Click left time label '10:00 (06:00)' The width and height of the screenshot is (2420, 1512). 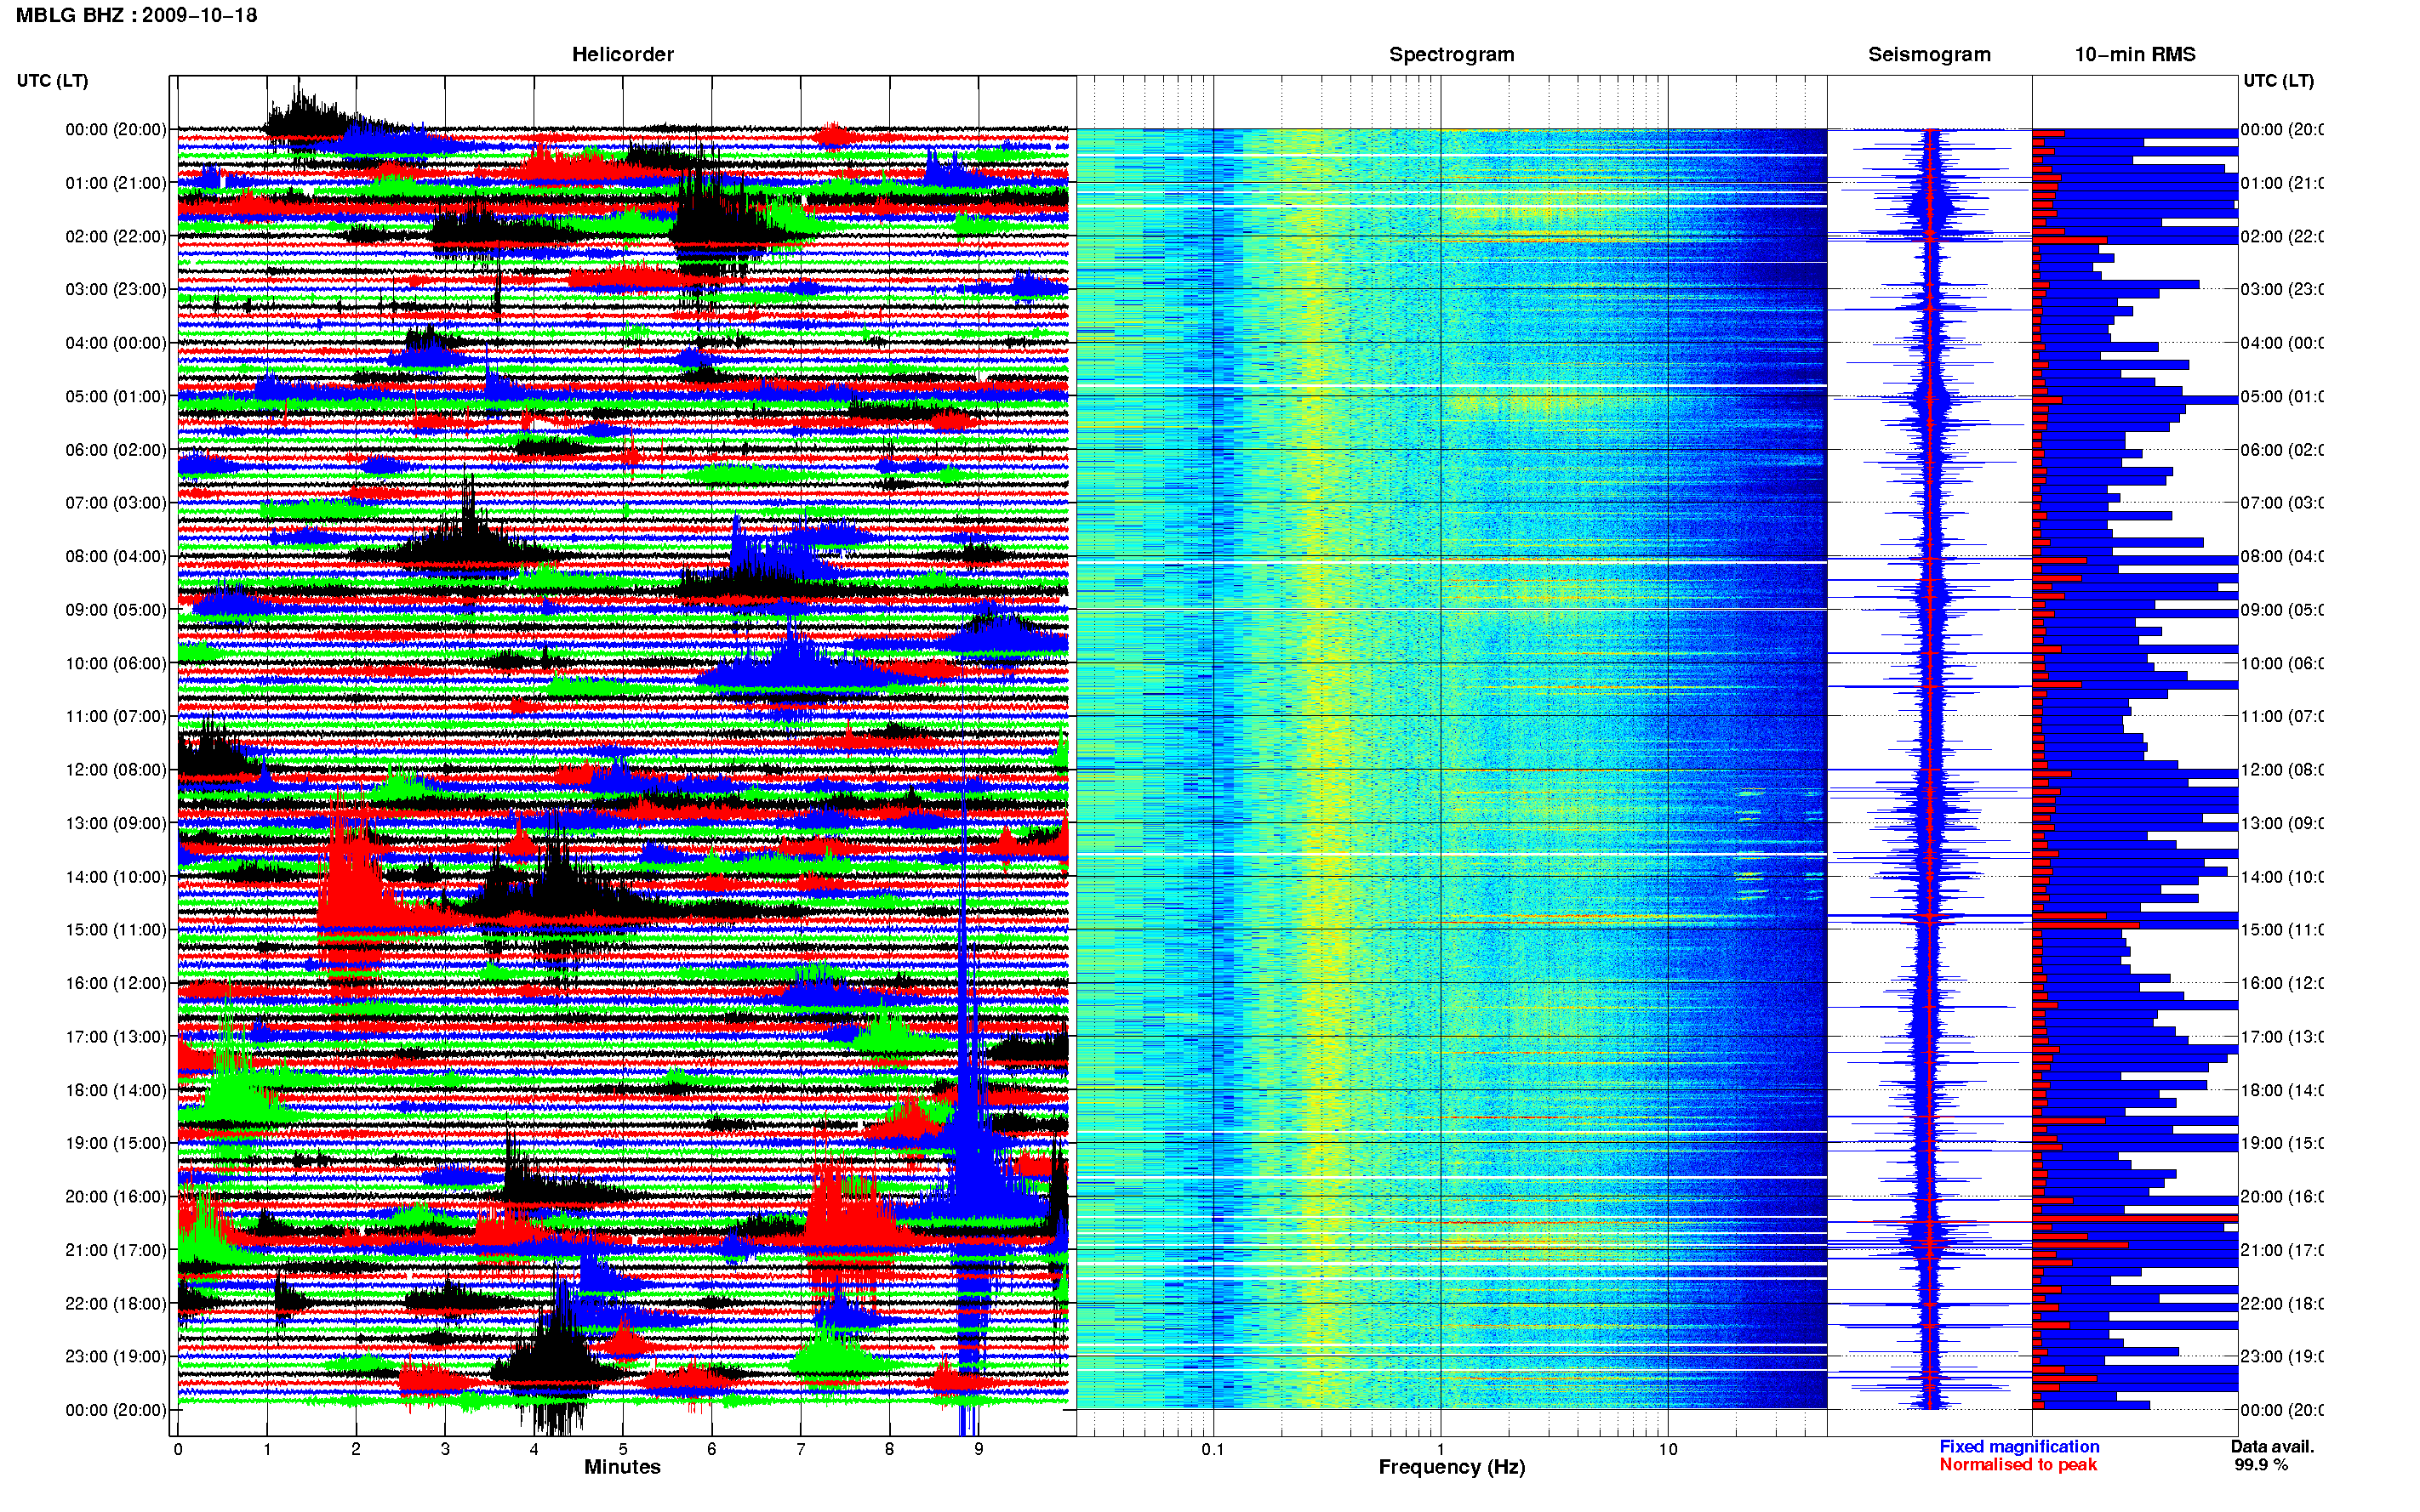(116, 663)
